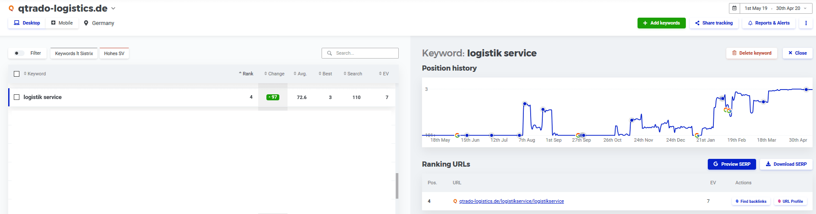Click the data point near 12th Jul
The image size is (816, 214).
tap(492, 135)
